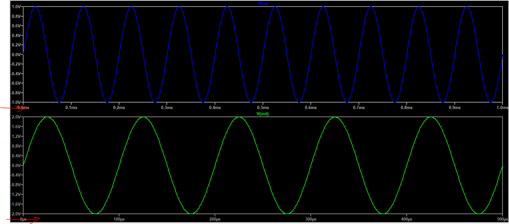Click the 300µs label on lower time axis
The image size is (509, 224).
[x=311, y=219]
